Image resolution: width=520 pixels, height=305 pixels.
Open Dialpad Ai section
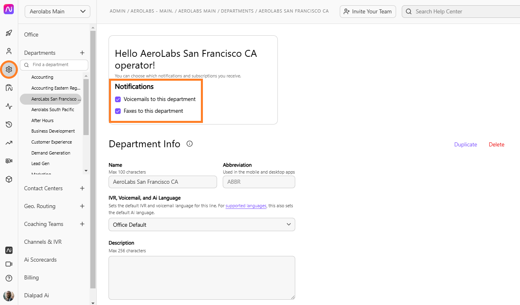coord(36,295)
